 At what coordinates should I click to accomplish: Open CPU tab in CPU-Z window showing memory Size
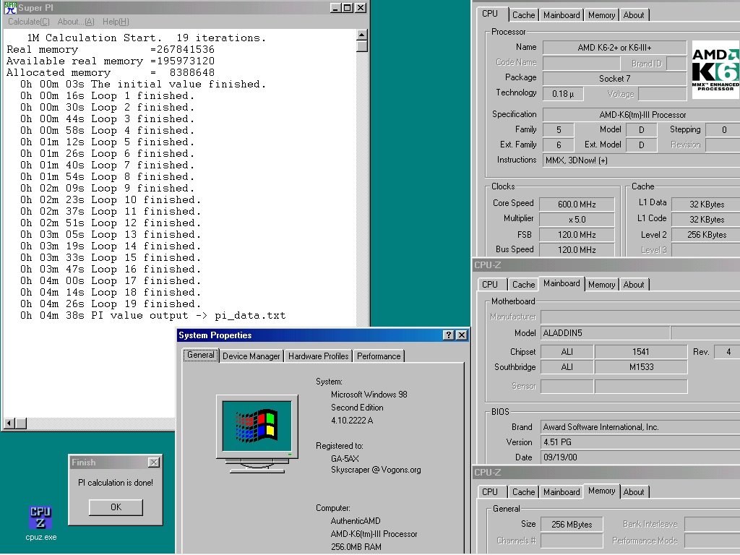(490, 492)
